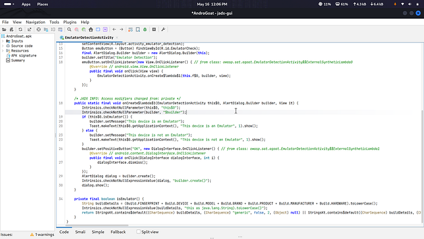Click the open file folder icon

4,30
